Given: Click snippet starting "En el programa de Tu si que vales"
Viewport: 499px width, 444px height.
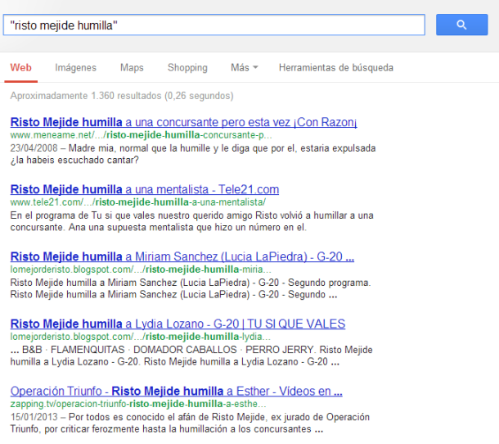Looking at the screenshot, I should (191, 221).
